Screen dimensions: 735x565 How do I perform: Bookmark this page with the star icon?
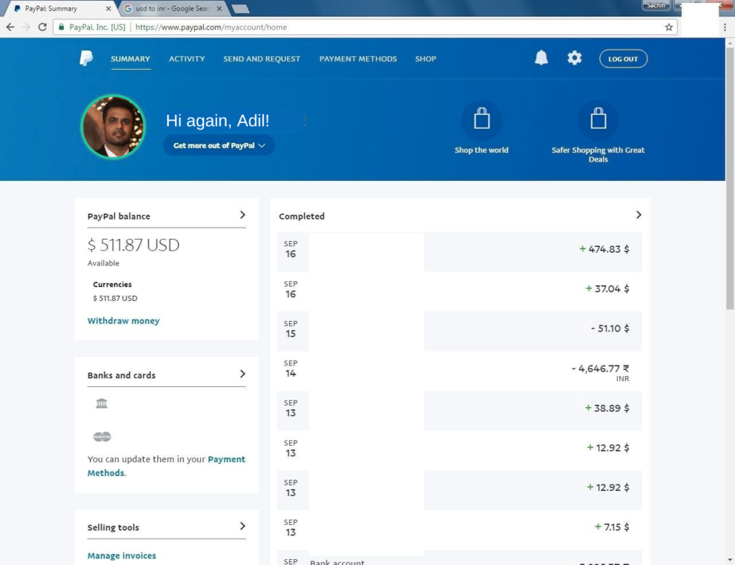tap(668, 27)
